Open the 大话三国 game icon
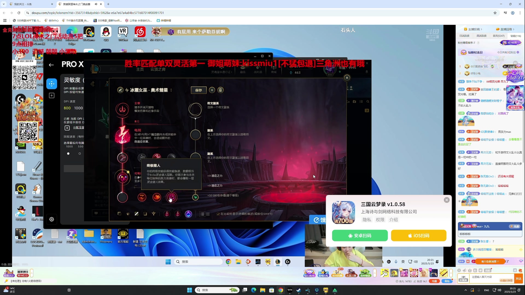 [x=351, y=273]
